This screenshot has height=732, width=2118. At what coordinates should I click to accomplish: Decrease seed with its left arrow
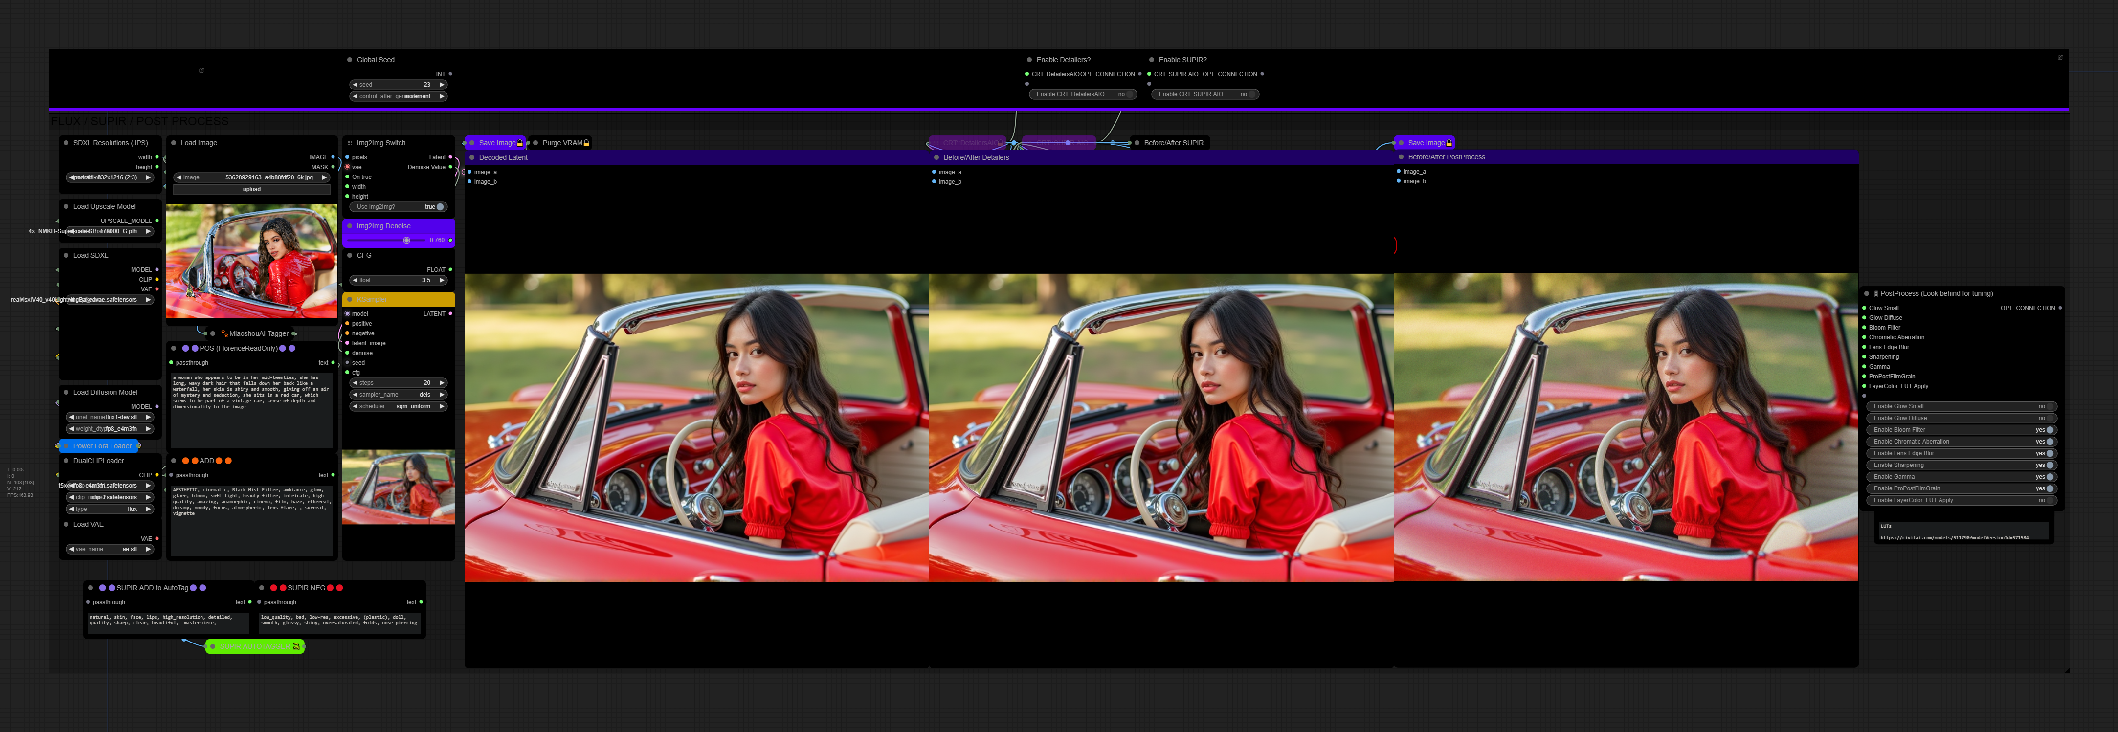355,85
